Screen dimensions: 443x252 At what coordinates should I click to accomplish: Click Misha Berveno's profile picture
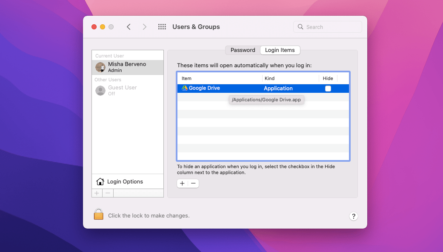click(x=100, y=67)
